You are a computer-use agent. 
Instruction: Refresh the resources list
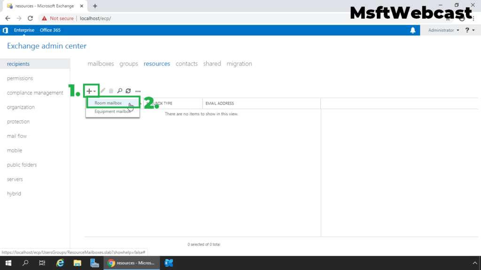pyautogui.click(x=128, y=91)
